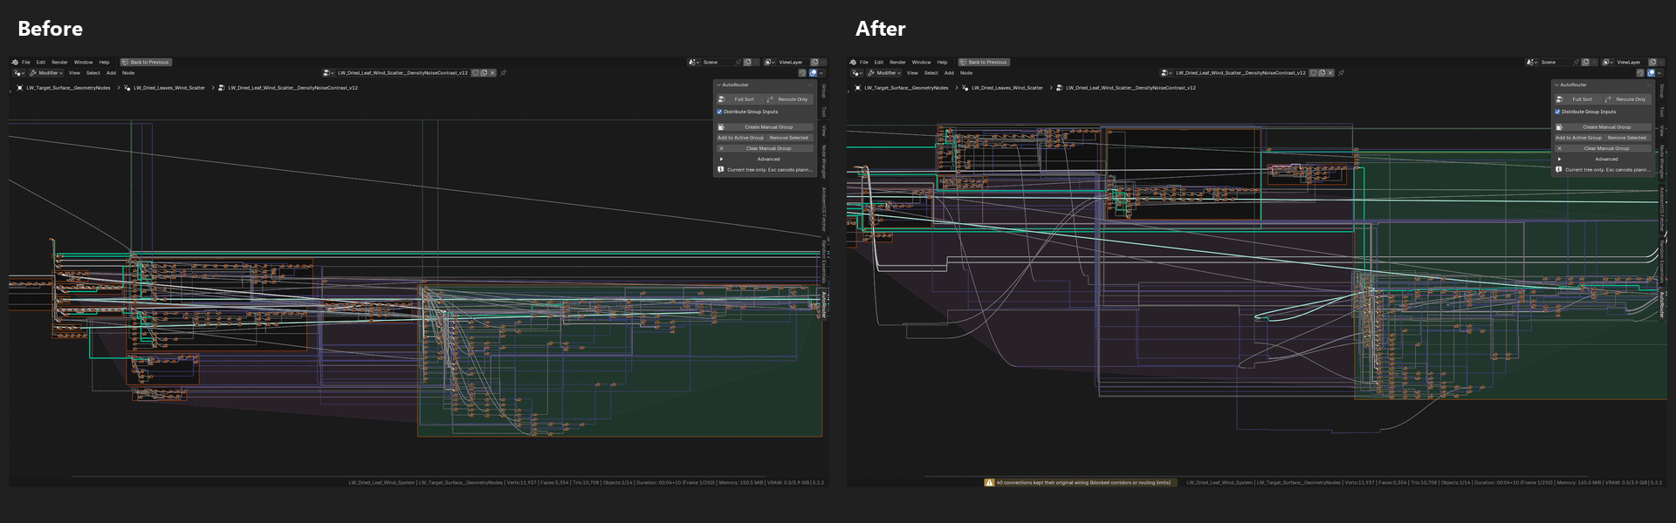Open View menu in After window
The image size is (1676, 523).
click(912, 73)
